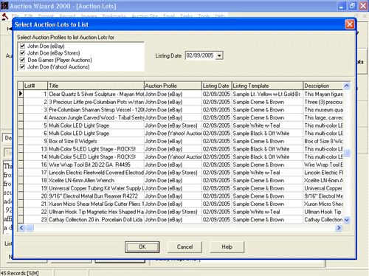The image size is (369, 276).
Task: Select lot 5 Multi Color LED Light Stage
Action: point(96,125)
